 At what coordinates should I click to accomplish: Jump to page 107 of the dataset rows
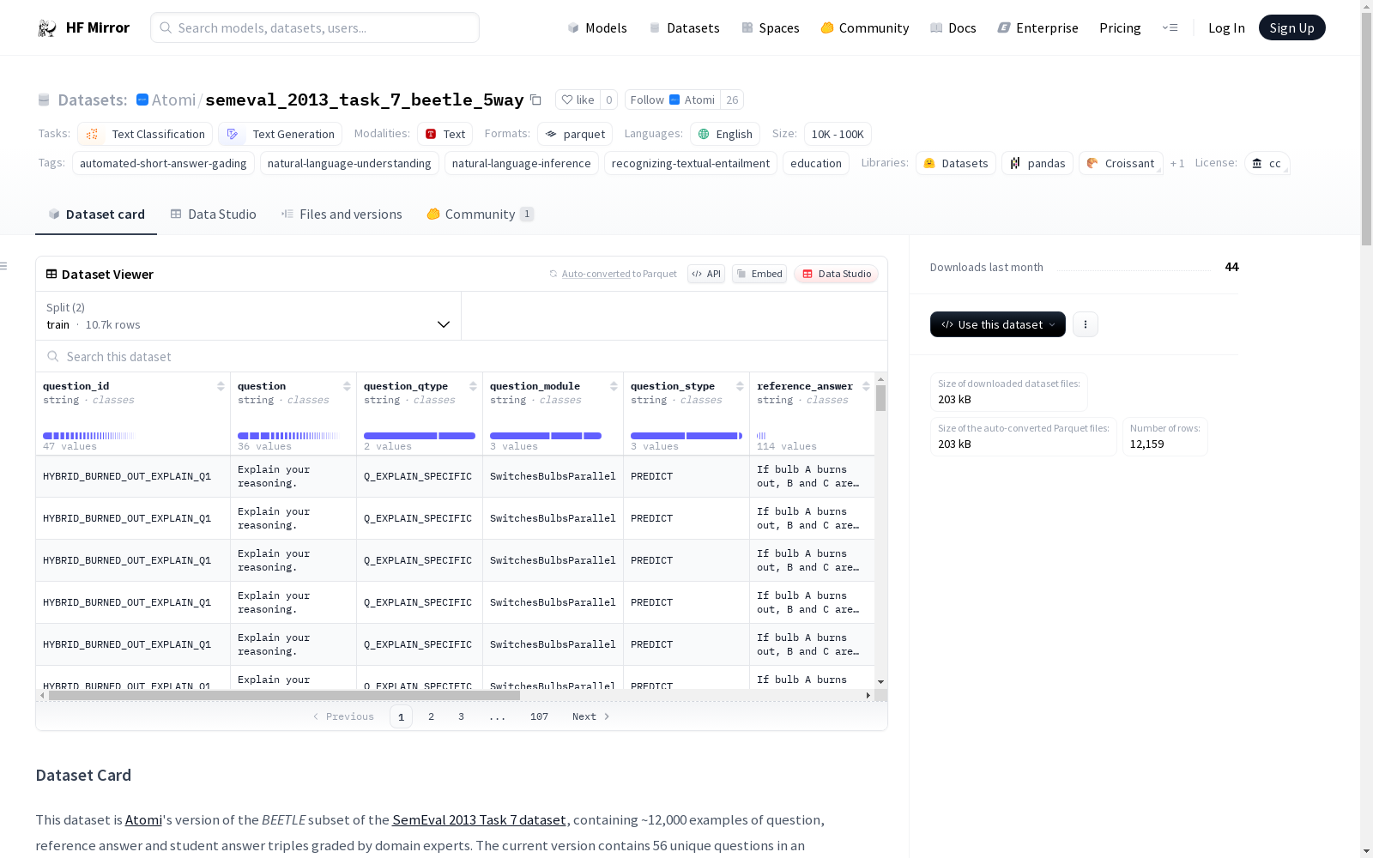click(x=539, y=716)
